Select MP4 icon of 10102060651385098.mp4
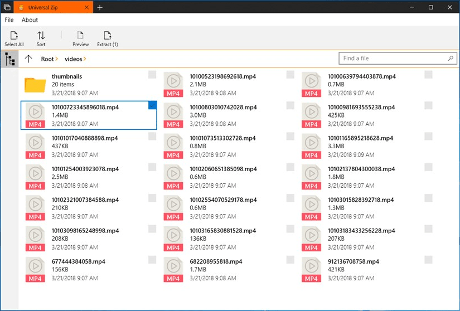 173,177
